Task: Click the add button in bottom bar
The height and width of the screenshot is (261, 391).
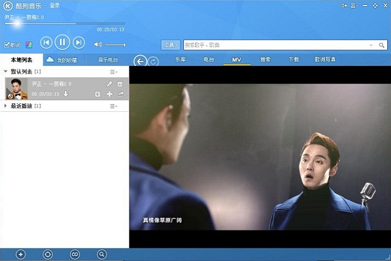Action: coord(21,254)
